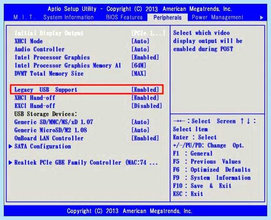Select XHCI Hand-off option

pos(35,98)
